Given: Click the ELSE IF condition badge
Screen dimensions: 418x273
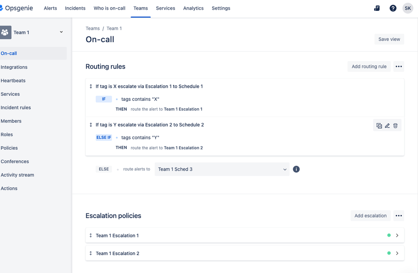Looking at the screenshot, I should coord(104,138).
